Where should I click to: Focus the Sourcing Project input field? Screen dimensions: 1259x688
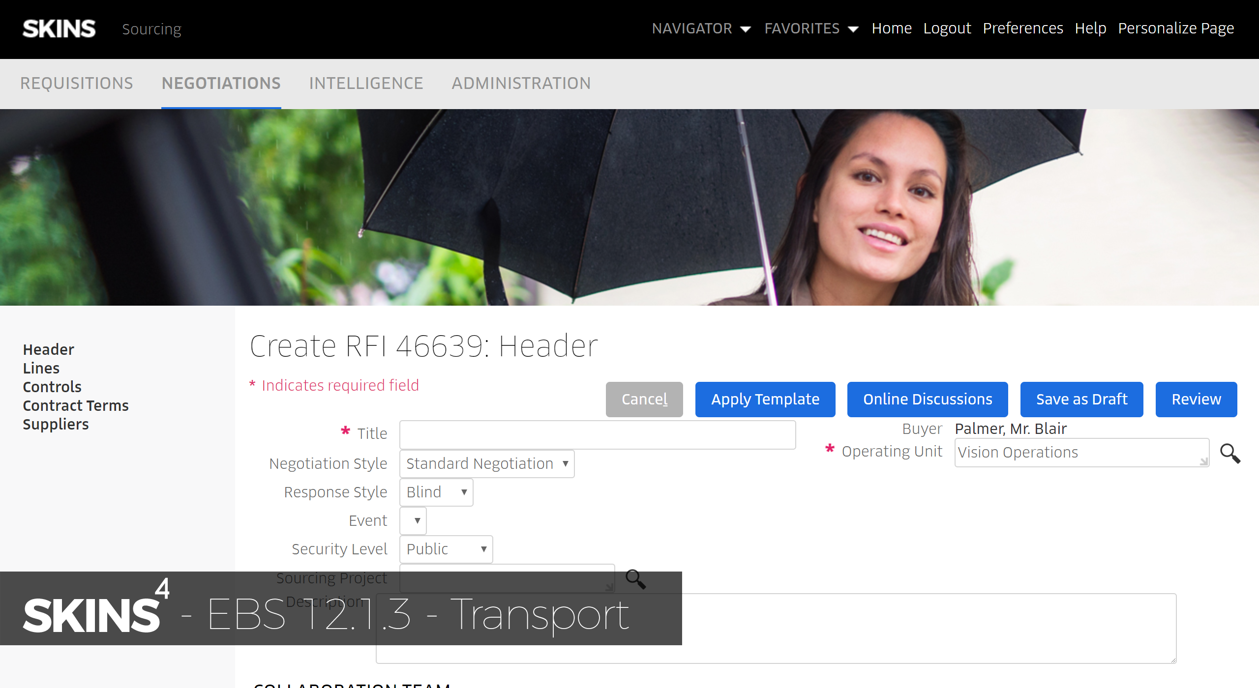507,578
